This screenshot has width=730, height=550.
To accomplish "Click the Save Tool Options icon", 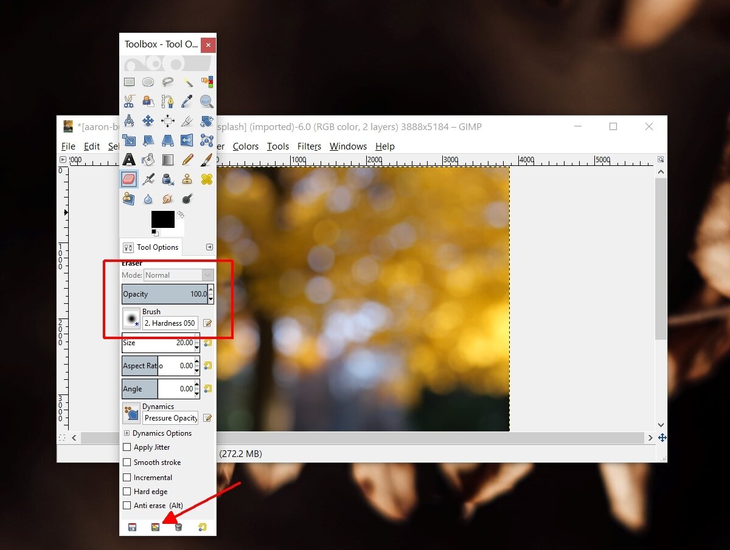I will 132,527.
